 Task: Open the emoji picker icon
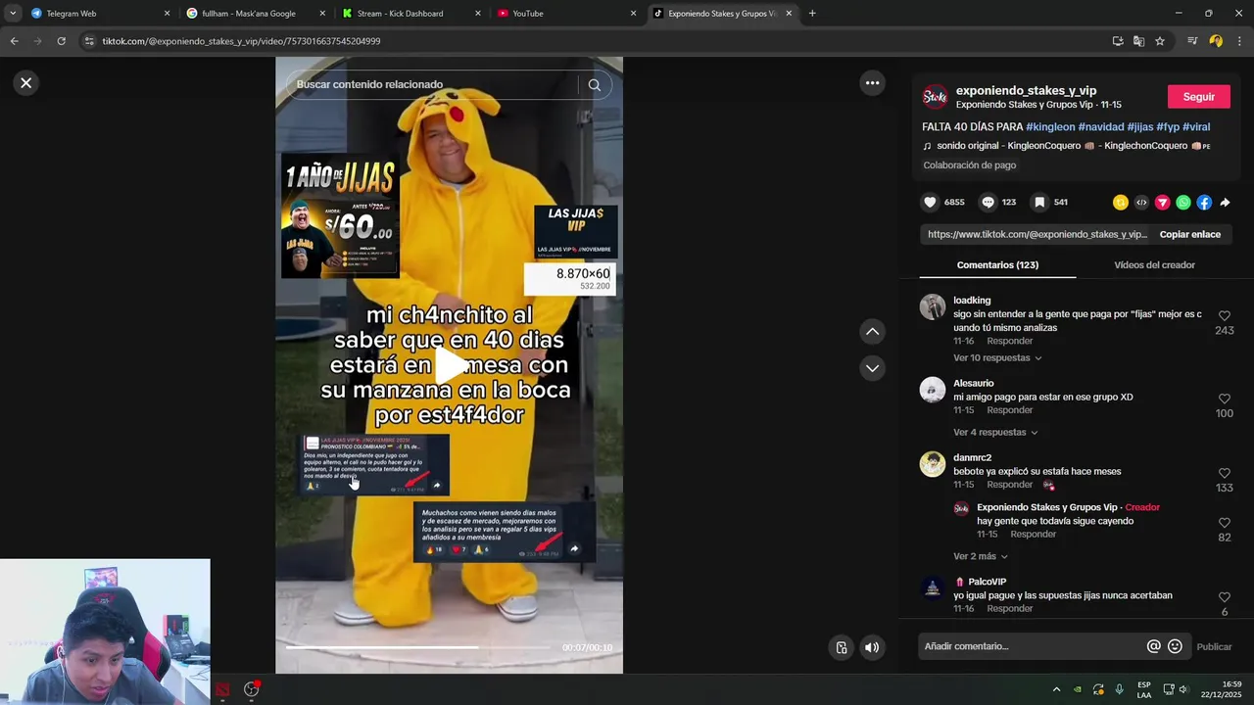[1176, 647]
